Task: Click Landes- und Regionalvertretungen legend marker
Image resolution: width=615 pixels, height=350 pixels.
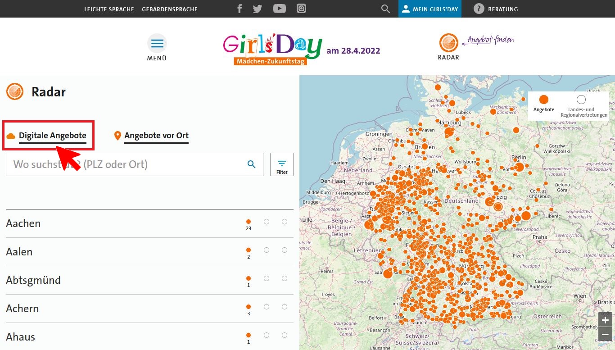Action: pos(581,100)
